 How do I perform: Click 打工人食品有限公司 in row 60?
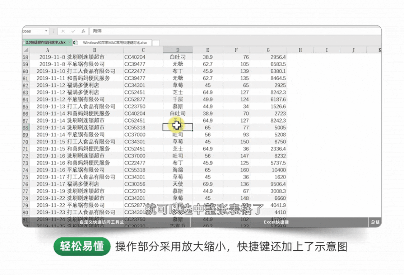[x=91, y=71]
